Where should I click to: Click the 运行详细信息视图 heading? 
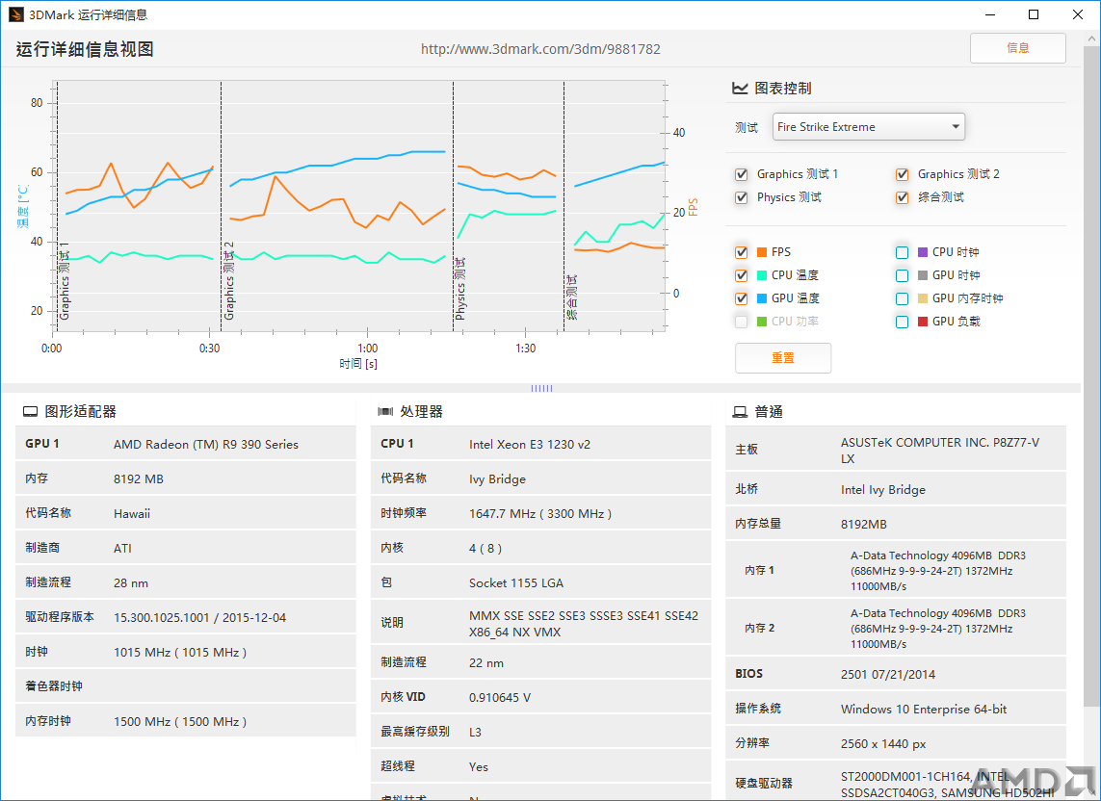click(84, 49)
